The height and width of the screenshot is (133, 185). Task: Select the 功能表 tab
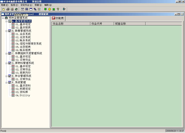tap(58, 18)
